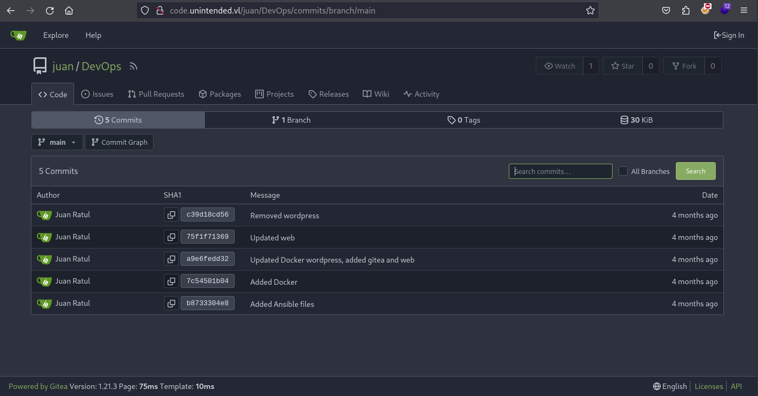Enable the All Branches checkbox
Viewport: 758px width, 396px height.
(x=623, y=171)
